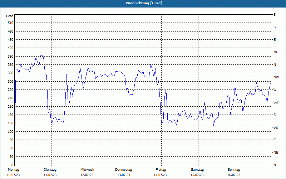
Task: Click the 'Mittwoch' day label
Action: 87,170
